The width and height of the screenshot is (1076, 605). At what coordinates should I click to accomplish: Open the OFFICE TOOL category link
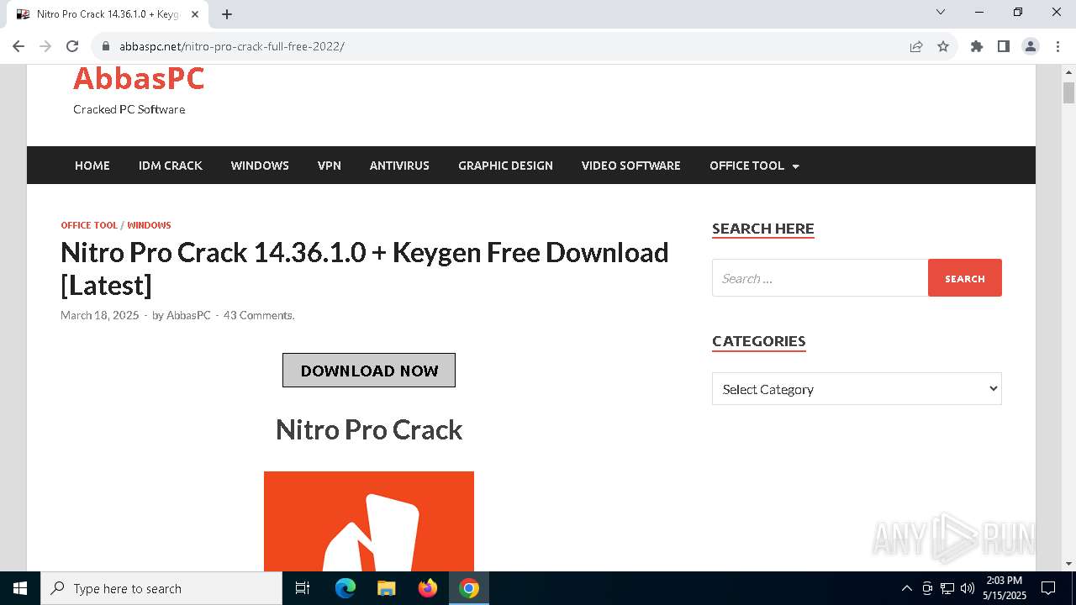[89, 225]
